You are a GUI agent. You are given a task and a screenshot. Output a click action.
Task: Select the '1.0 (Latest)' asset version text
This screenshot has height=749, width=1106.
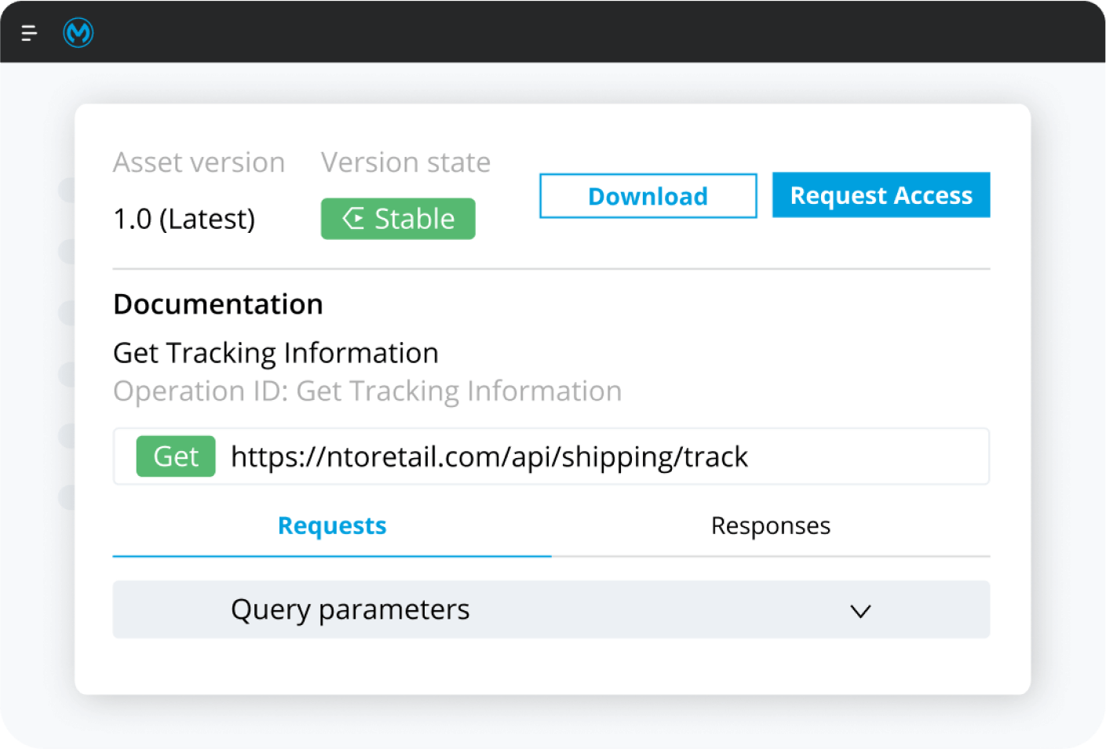(x=184, y=219)
